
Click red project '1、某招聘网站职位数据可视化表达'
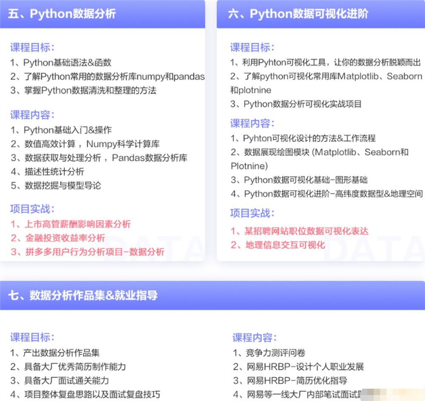[300, 231]
